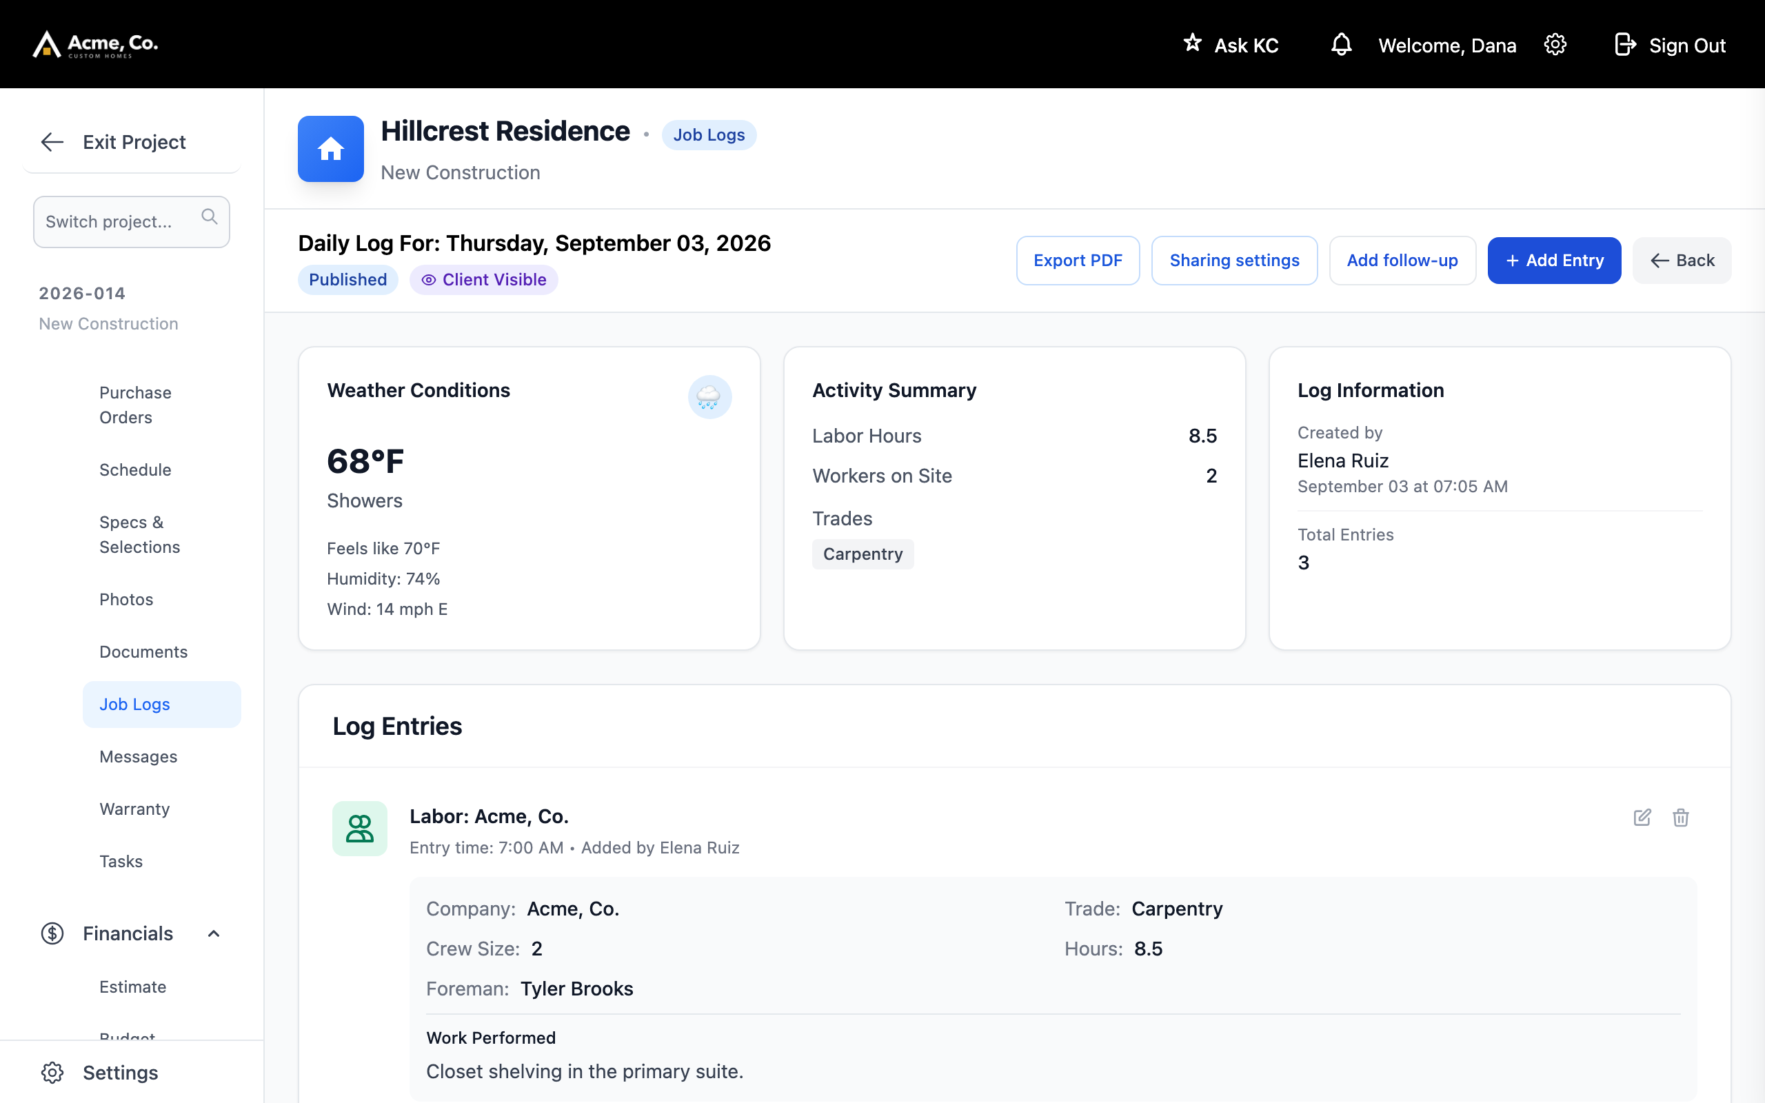Open Sharing settings
Screen dimensions: 1765x1103
pyautogui.click(x=1234, y=261)
